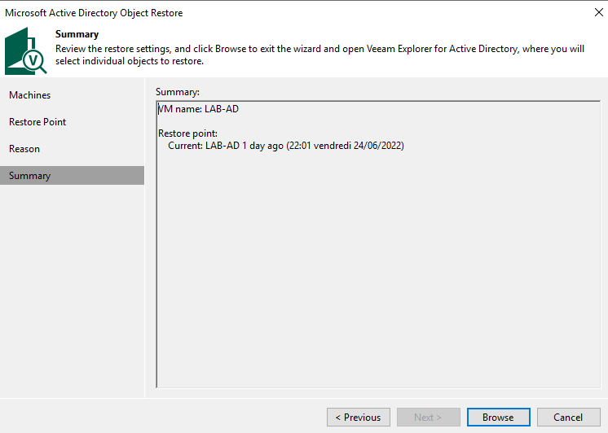Click the 'VM name: LAB-AD' line

coord(198,109)
